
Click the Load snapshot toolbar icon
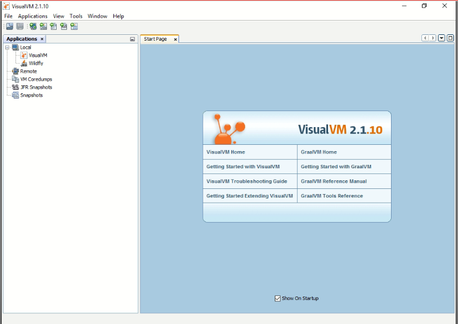(x=10, y=26)
